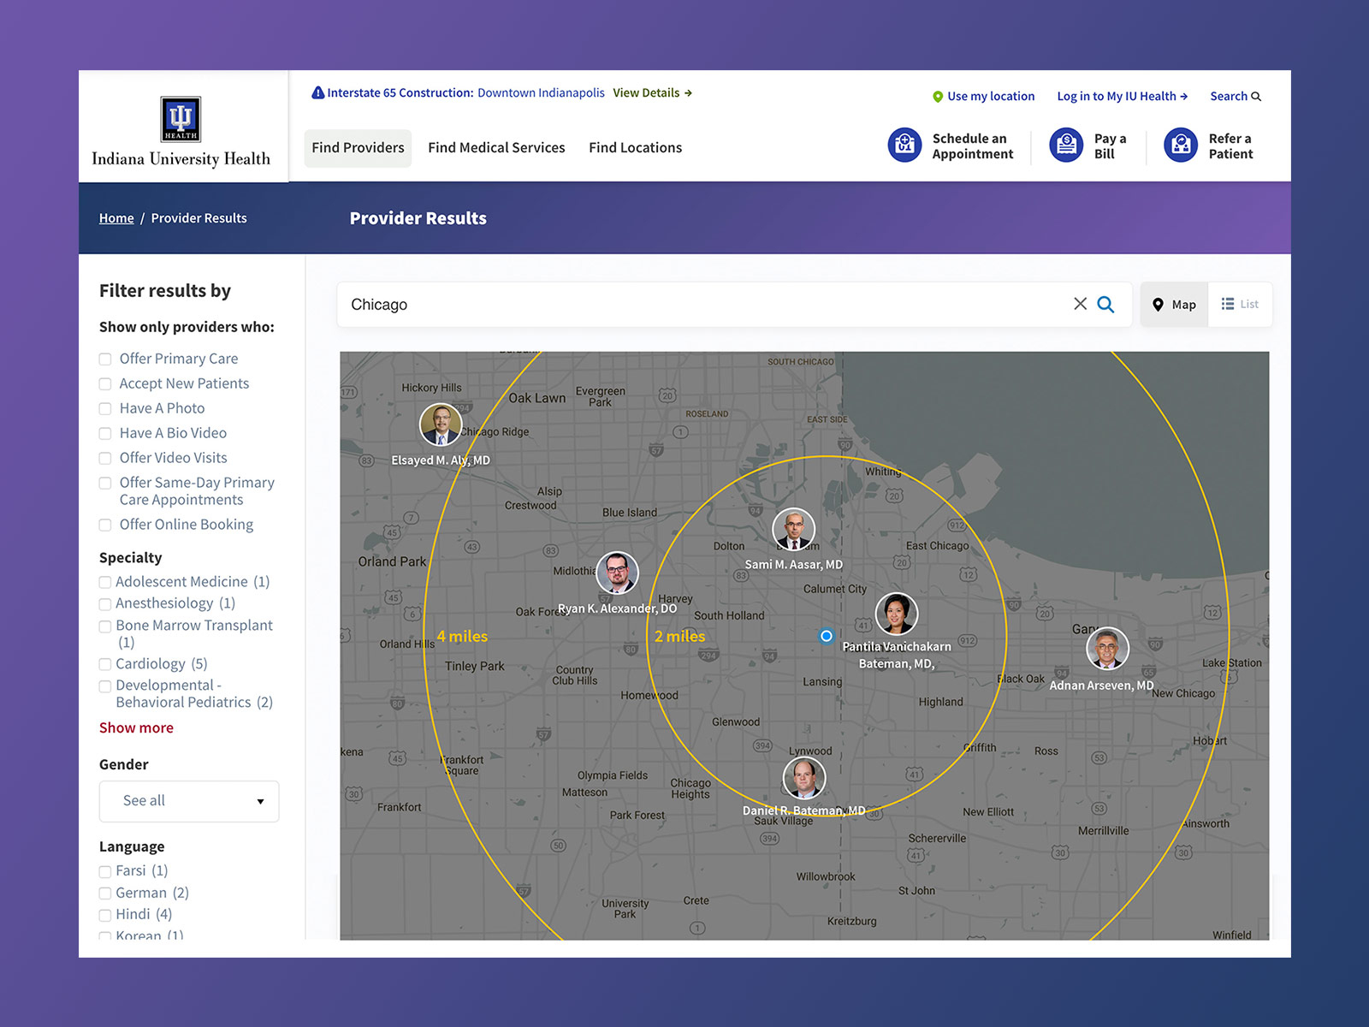Check Hindi language filter
The width and height of the screenshot is (1369, 1027).
click(x=105, y=916)
